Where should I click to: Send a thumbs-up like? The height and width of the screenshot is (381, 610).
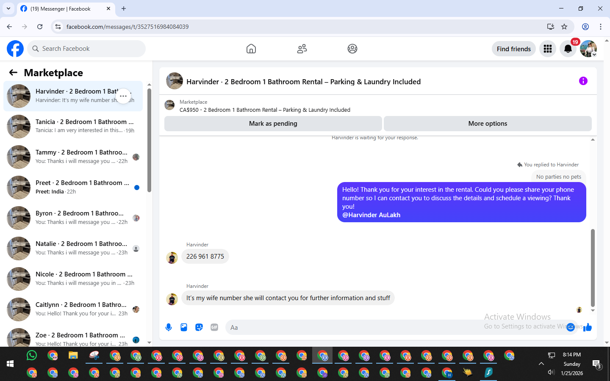pos(588,327)
